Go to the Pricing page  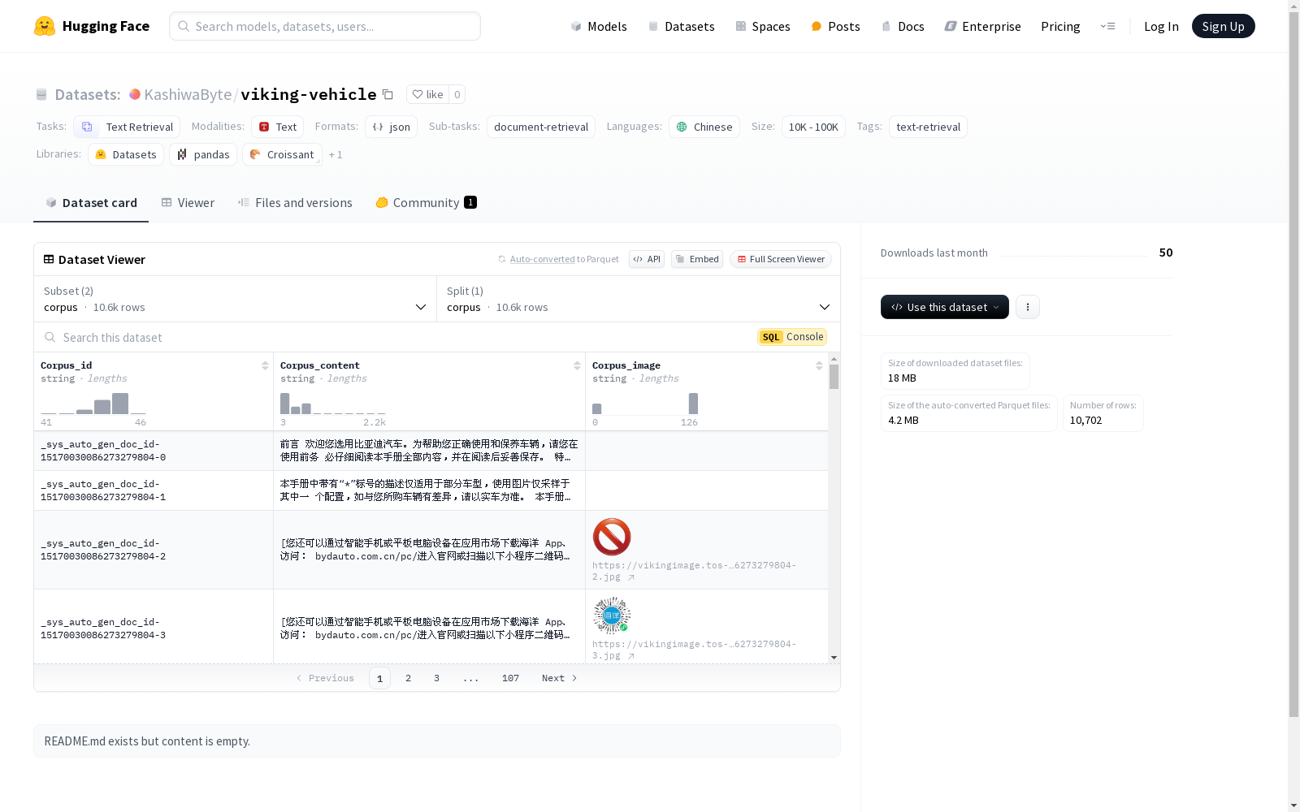[x=1060, y=26]
